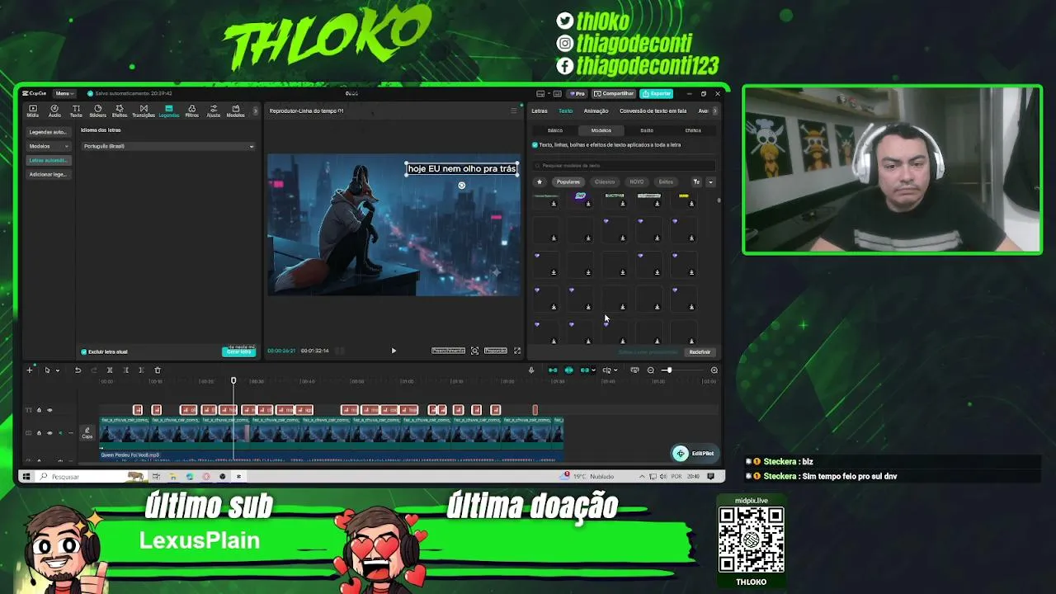Image resolution: width=1056 pixels, height=594 pixels.
Task: Select the Básico sub-tab
Action: click(555, 130)
